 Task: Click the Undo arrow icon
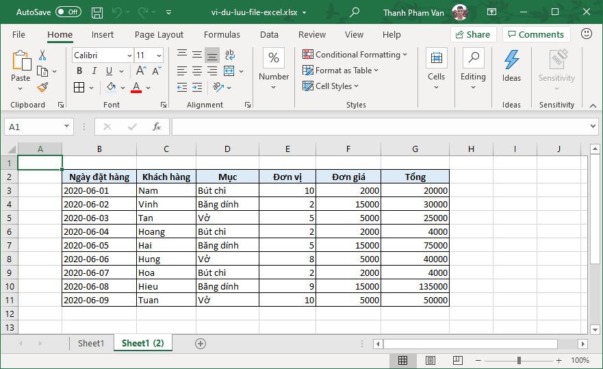[x=117, y=12]
